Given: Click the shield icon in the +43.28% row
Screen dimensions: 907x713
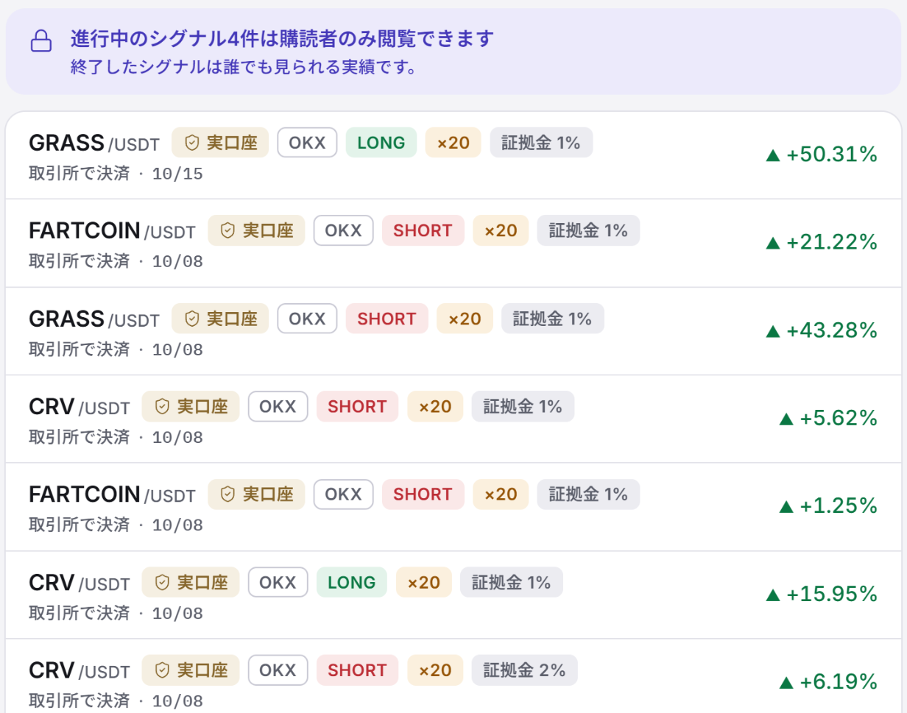Looking at the screenshot, I should (191, 319).
